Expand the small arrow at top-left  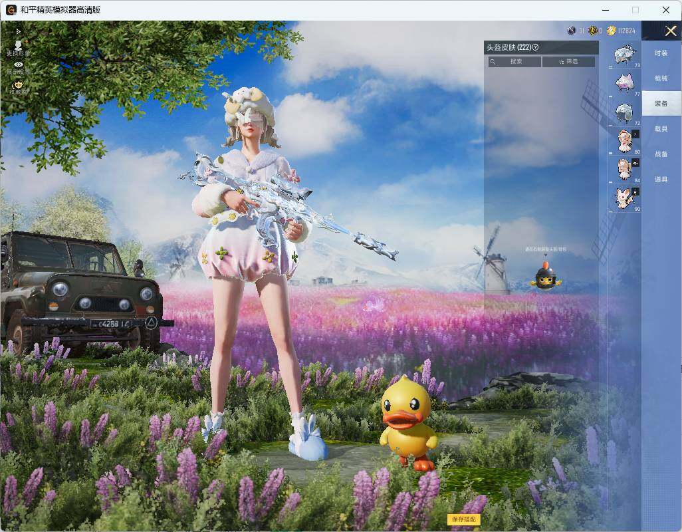point(18,32)
